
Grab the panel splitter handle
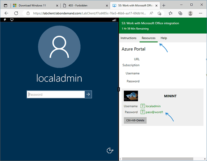click(x=119, y=89)
